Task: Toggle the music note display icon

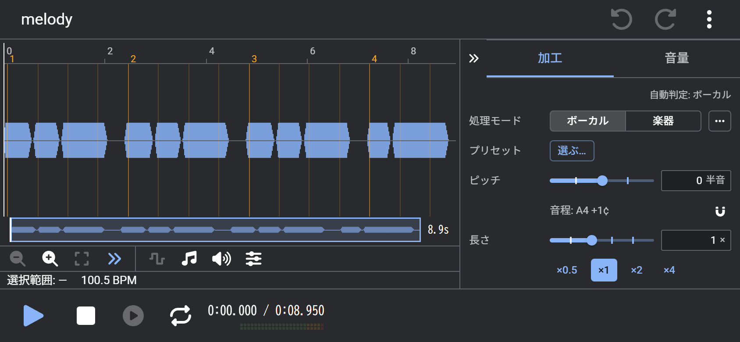Action: pyautogui.click(x=189, y=259)
